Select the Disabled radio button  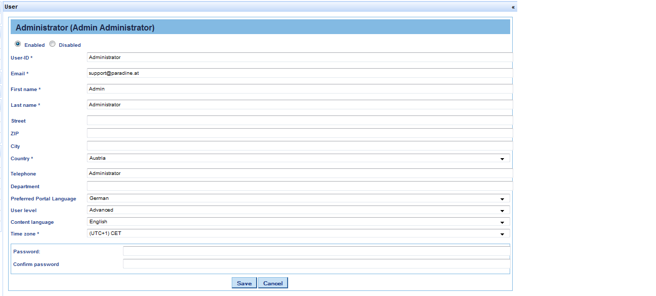click(52, 44)
